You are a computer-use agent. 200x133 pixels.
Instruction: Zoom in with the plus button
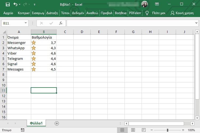183,130
